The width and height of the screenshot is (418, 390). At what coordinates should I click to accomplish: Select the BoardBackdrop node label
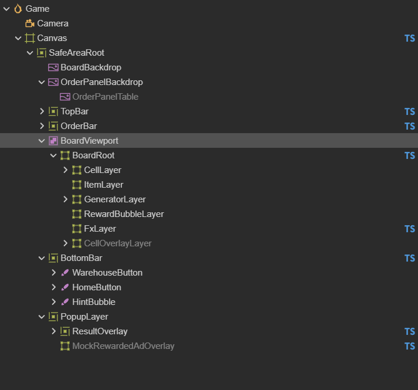pyautogui.click(x=91, y=67)
